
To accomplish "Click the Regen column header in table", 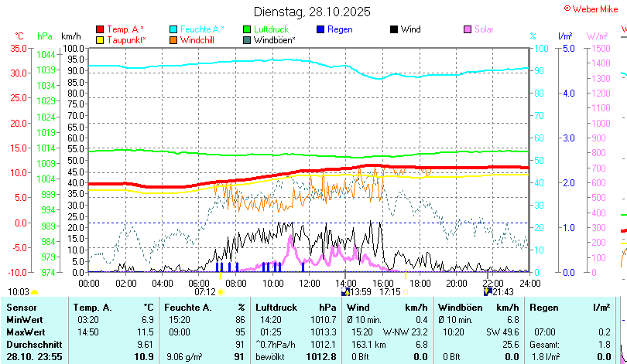I will (x=543, y=308).
